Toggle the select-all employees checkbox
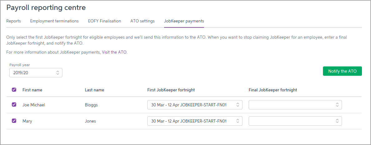The height and width of the screenshot is (145, 371). 14,90
